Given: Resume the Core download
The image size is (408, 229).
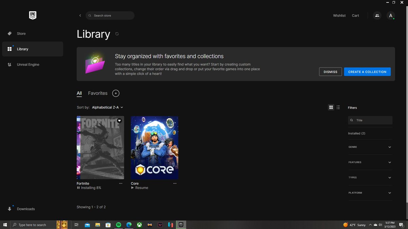Looking at the screenshot, I should (139, 188).
